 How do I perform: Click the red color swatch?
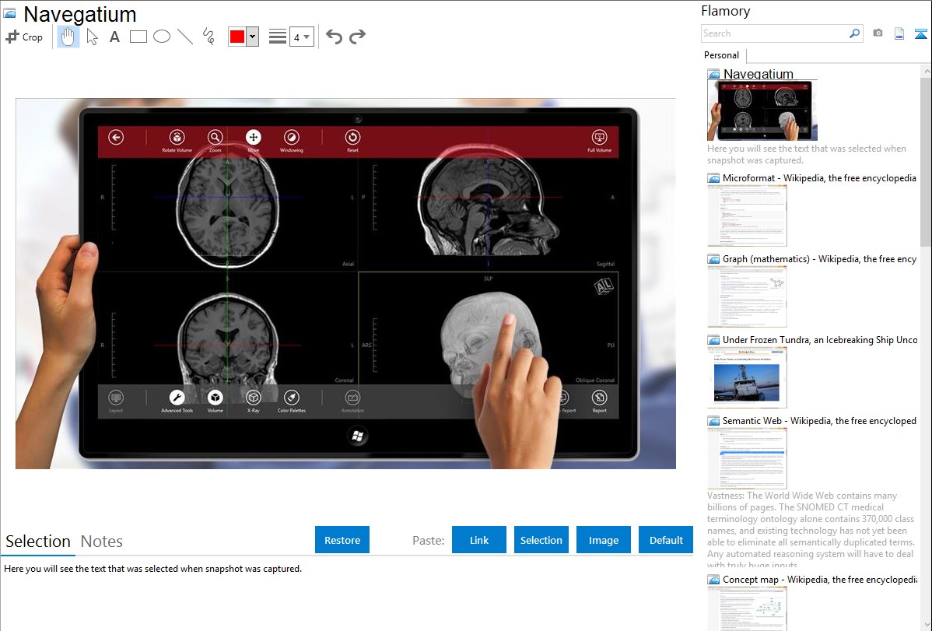[237, 37]
